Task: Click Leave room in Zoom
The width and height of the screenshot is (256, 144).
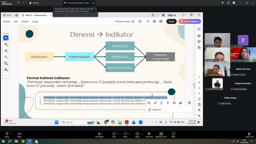Action: 250,135
